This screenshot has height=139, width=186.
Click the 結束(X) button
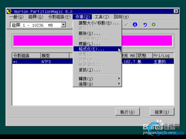point(162,112)
